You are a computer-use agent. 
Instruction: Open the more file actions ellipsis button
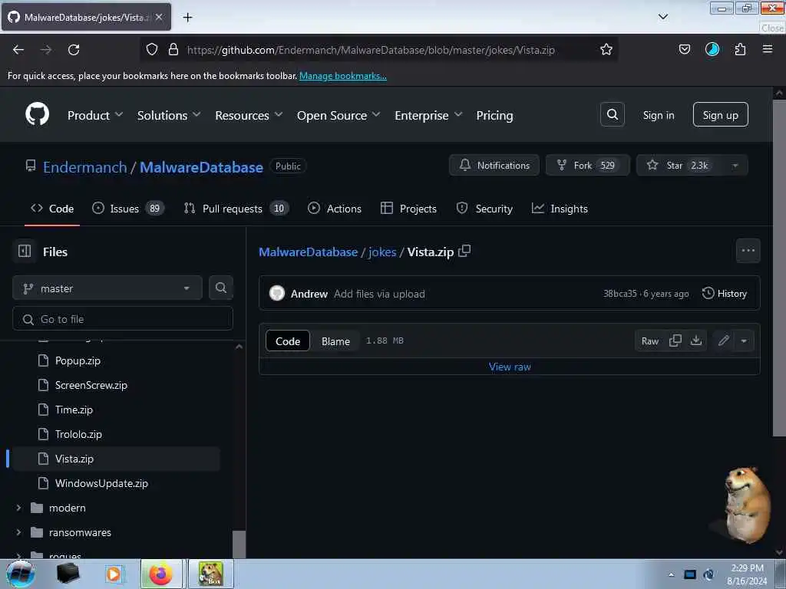(748, 251)
